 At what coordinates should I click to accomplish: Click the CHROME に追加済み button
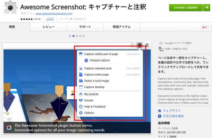pos(186,8)
